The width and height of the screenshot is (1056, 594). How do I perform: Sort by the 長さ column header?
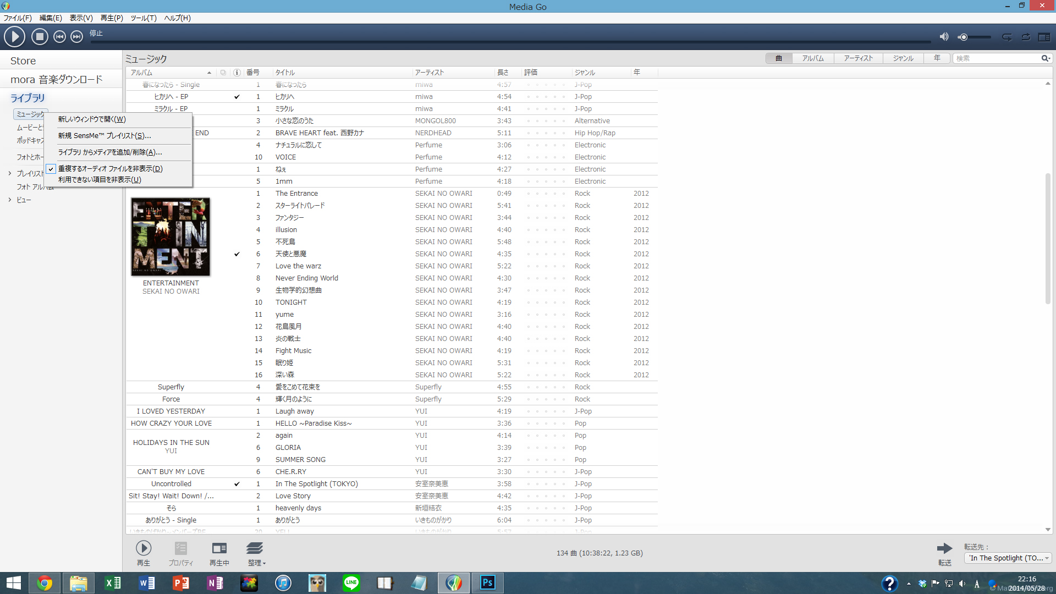(x=507, y=73)
